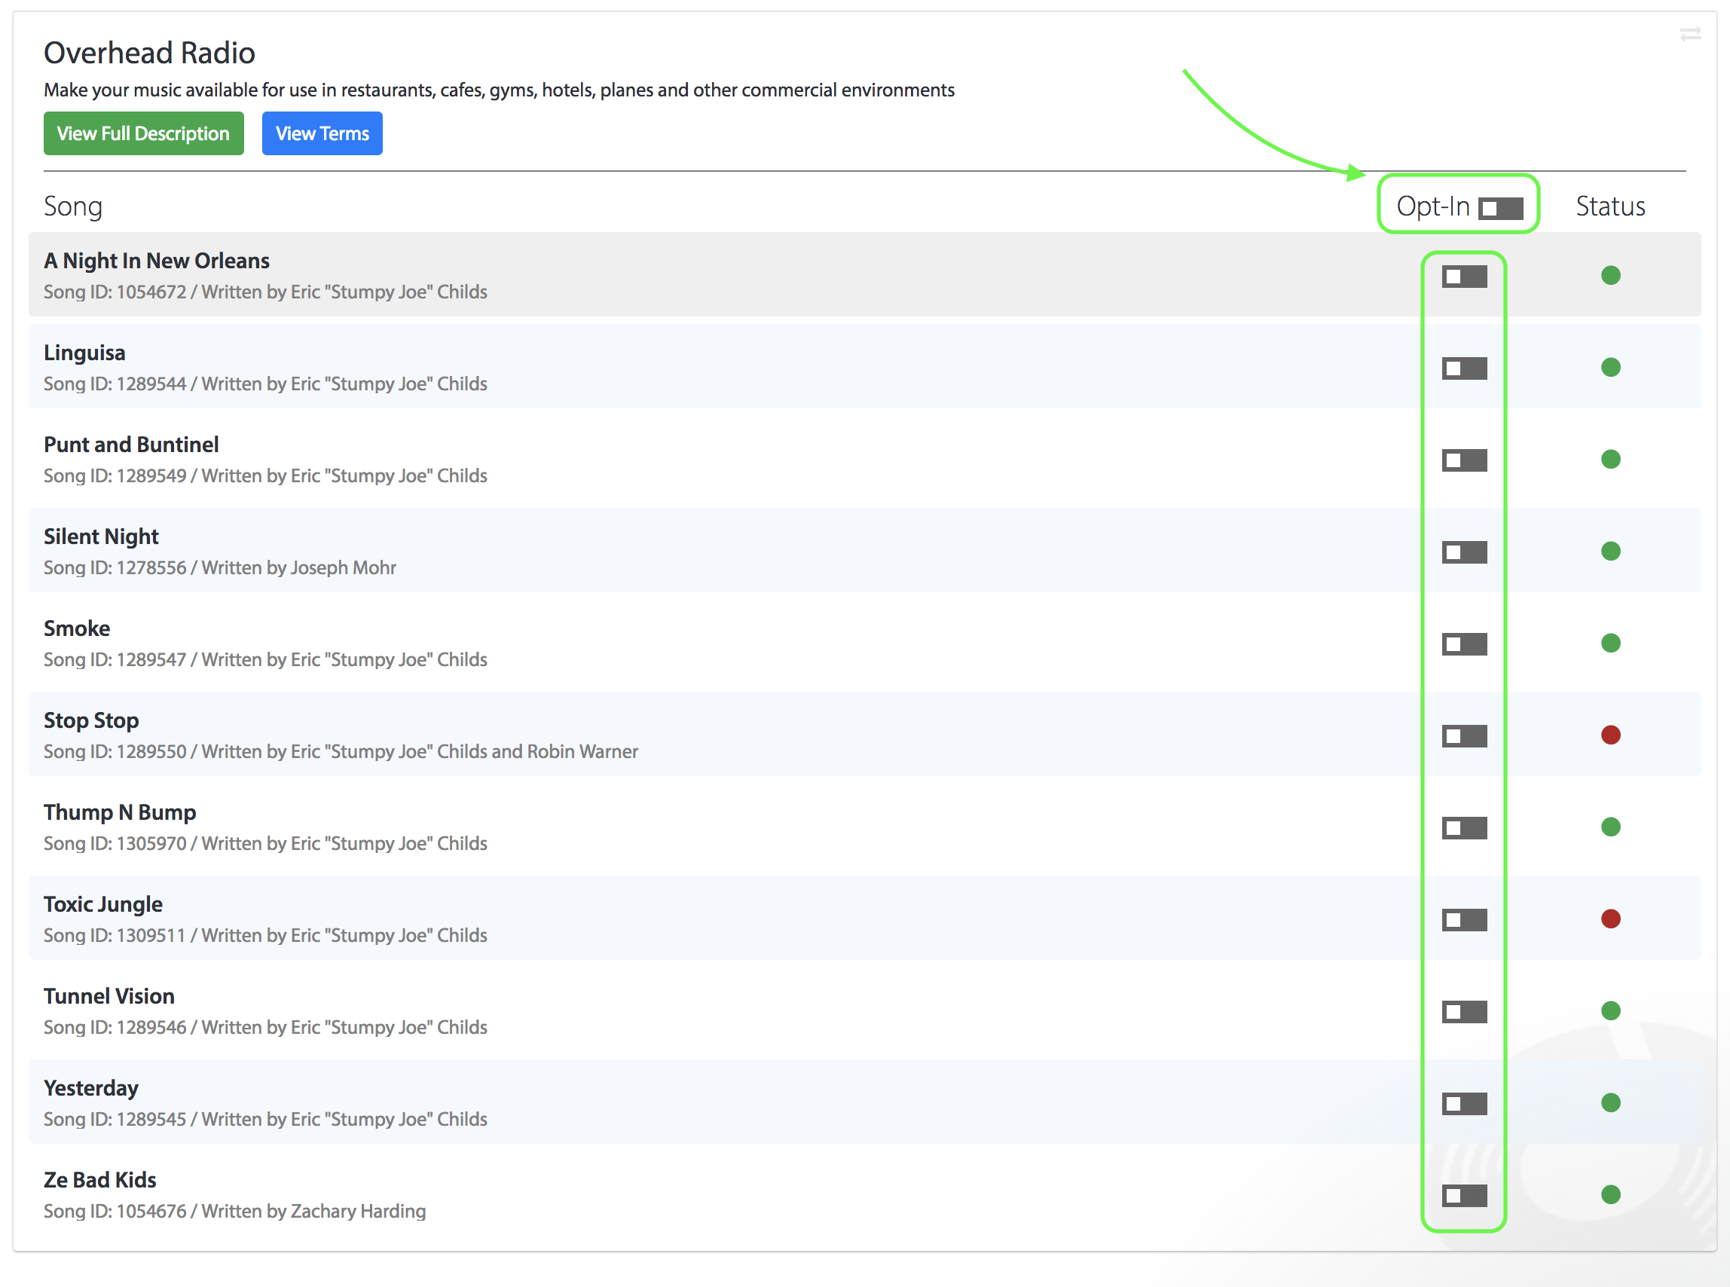Screen dimensions: 1730x1287
Task: Click Song ID 1289545 details line
Action: 266,1120
